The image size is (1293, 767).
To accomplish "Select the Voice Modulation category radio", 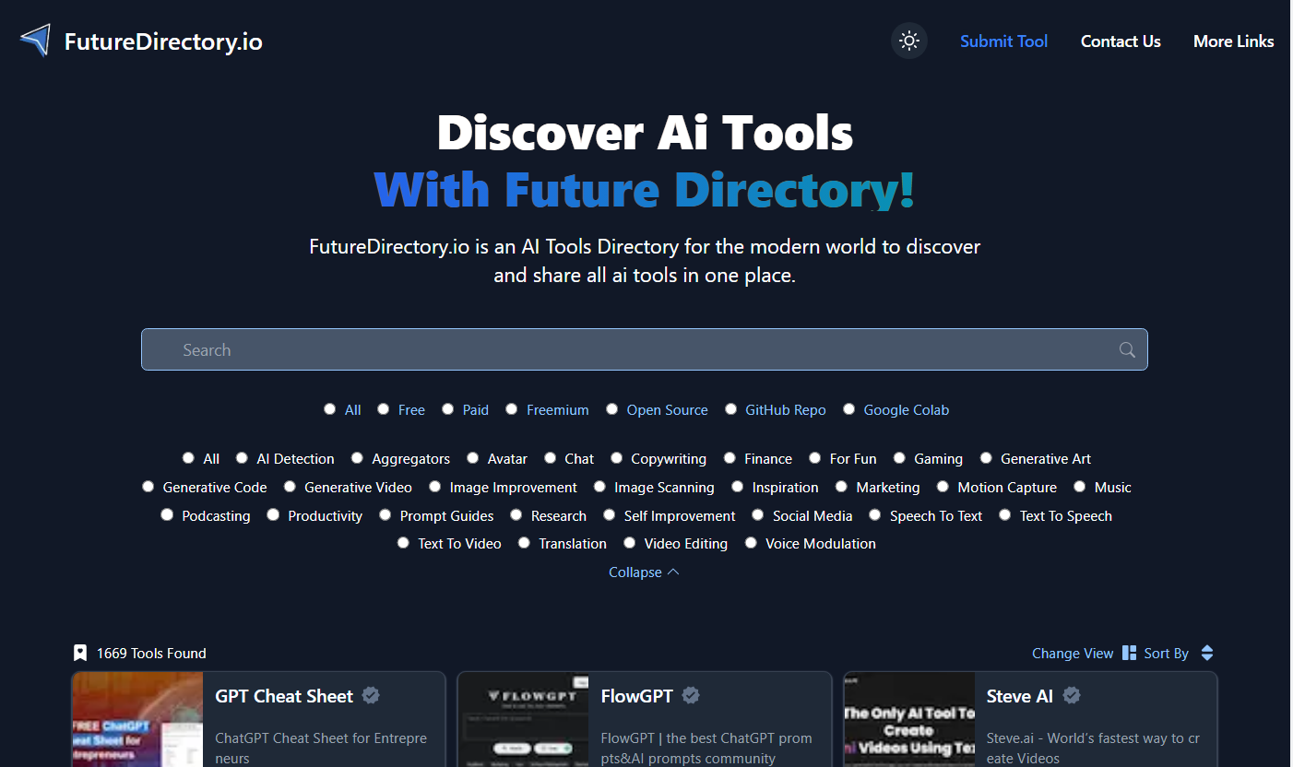I will tap(751, 543).
